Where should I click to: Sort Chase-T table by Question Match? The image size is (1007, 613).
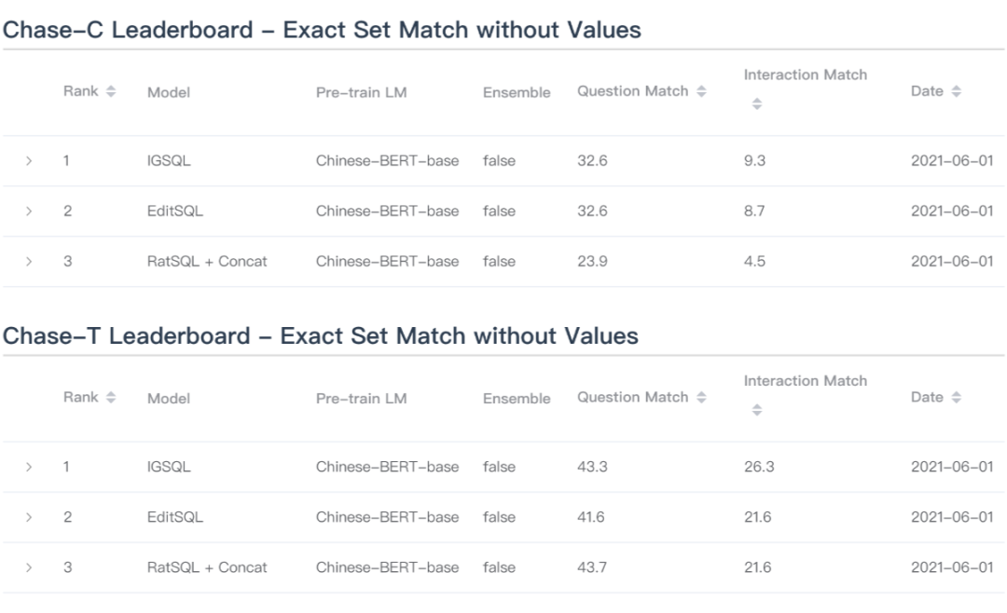[702, 398]
